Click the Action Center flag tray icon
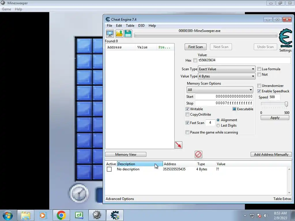Viewport: 295px width, 221px height. tap(259, 216)
